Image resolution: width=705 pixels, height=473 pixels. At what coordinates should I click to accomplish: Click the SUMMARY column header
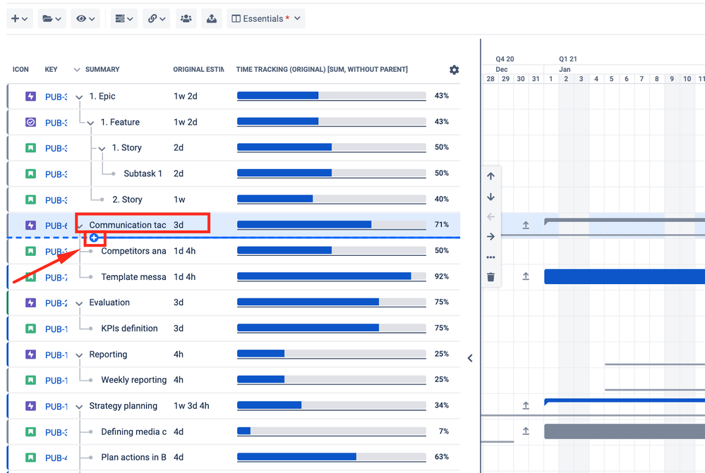click(x=102, y=70)
